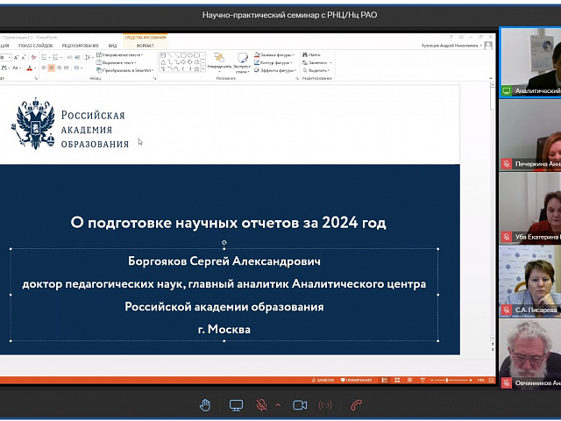Raise hand in the conference toolbar
The height and width of the screenshot is (421, 561).
pos(205,405)
